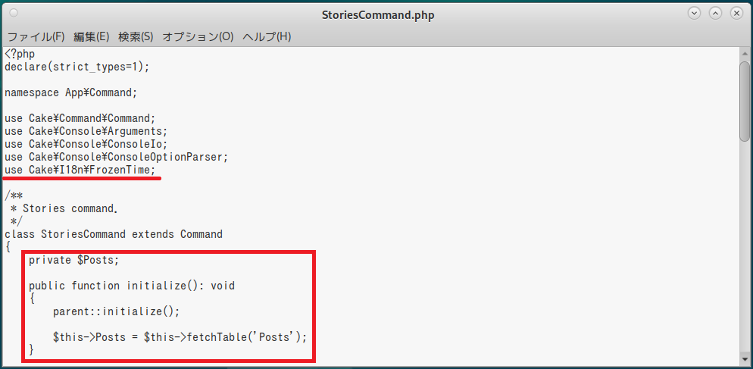This screenshot has height=369, width=753.
Task: Click the class StoriesCommand extends Command line
Action: pyautogui.click(x=114, y=234)
